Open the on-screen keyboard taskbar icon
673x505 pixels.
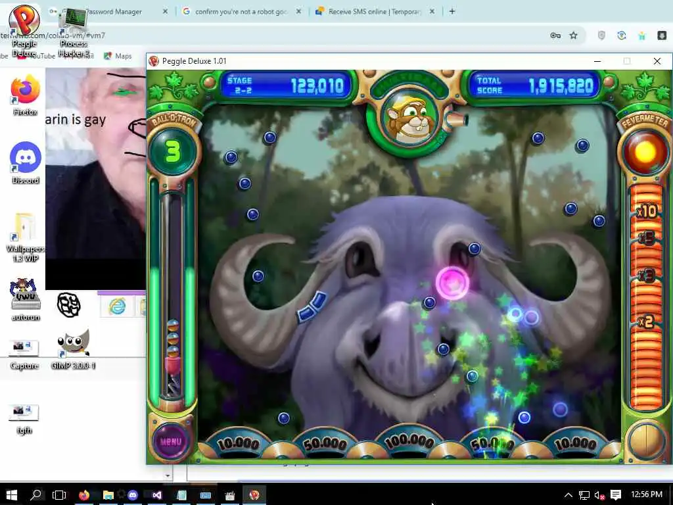click(206, 495)
